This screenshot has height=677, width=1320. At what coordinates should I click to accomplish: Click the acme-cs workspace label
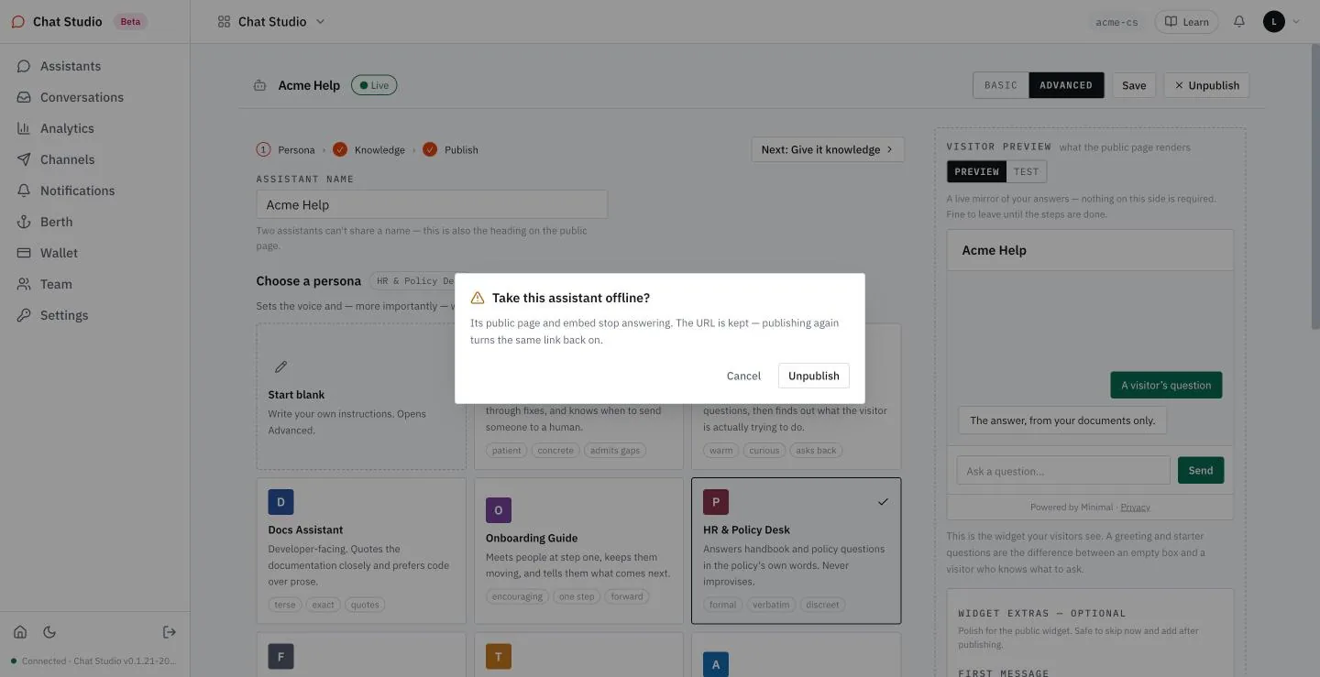pos(1116,22)
